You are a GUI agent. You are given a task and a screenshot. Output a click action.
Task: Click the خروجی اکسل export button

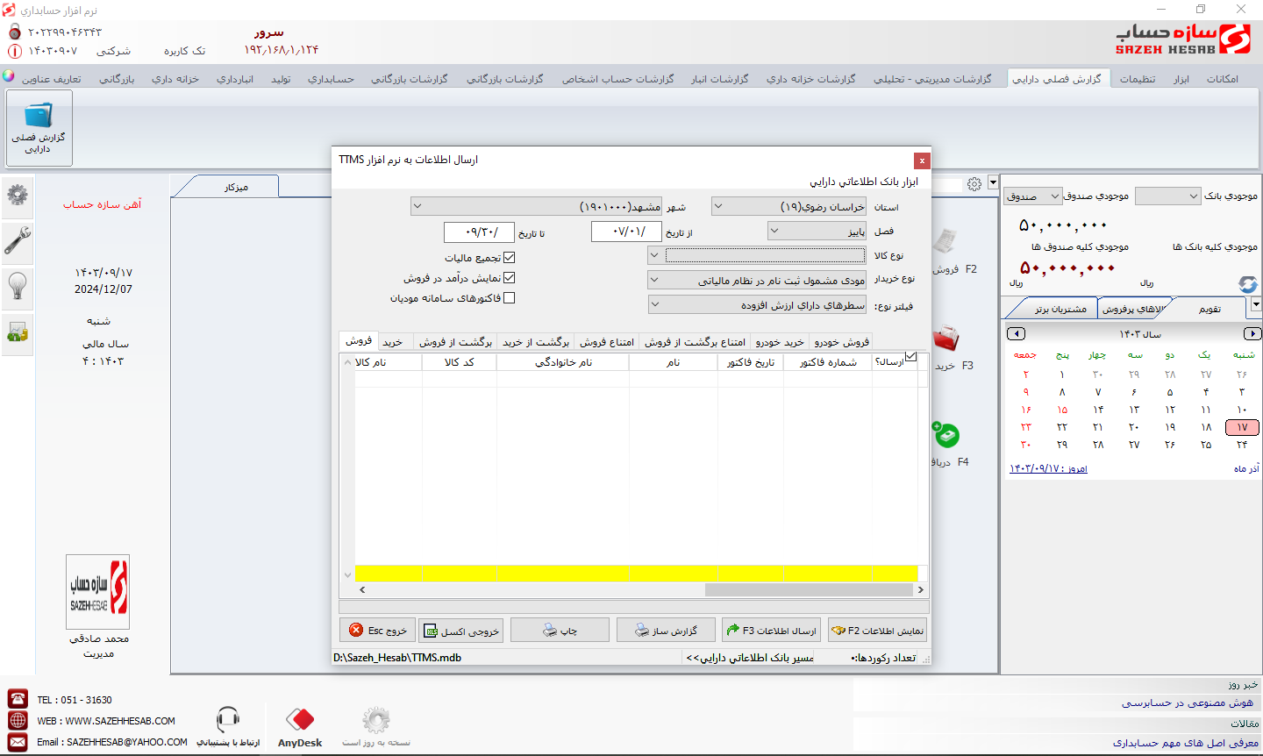(460, 631)
